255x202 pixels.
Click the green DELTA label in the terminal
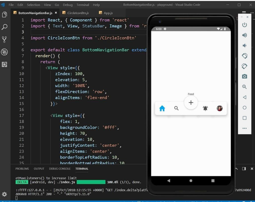(22, 182)
